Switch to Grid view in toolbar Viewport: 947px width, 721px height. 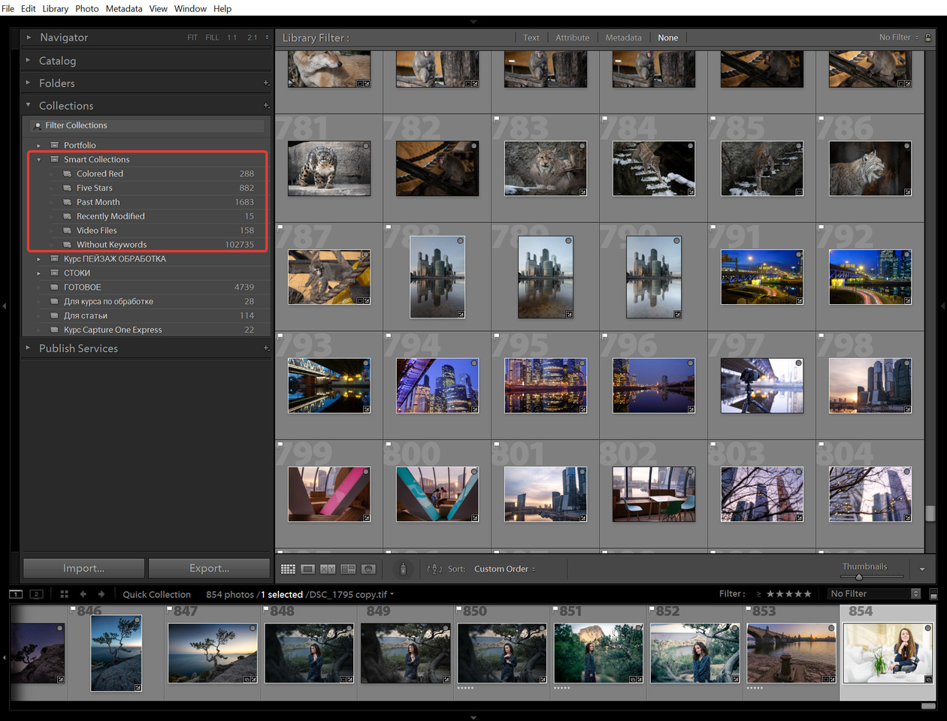coord(288,569)
